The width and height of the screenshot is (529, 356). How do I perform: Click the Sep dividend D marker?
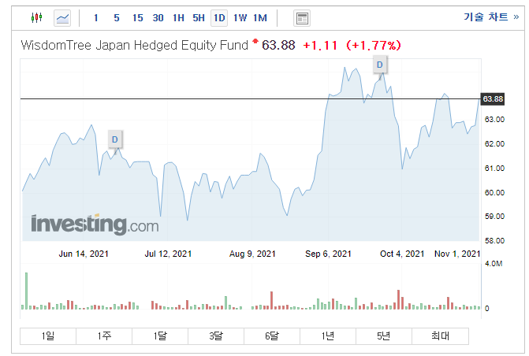[380, 65]
